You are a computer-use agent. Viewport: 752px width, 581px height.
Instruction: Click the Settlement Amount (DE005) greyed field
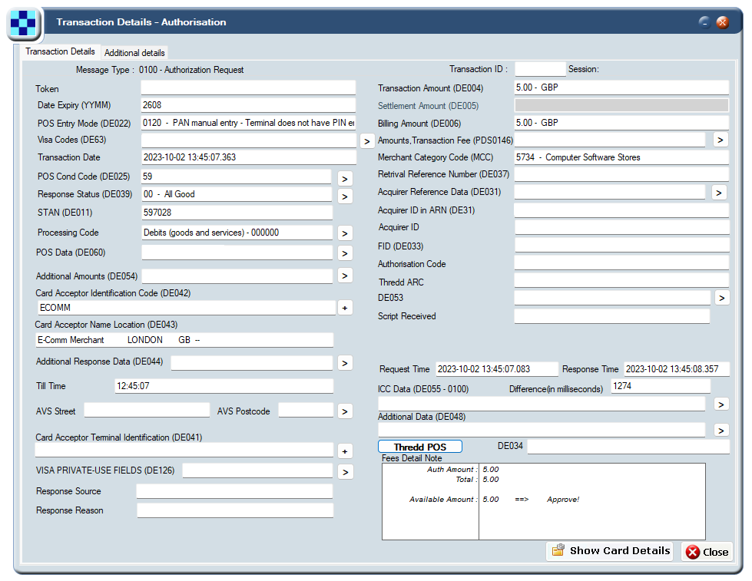(621, 105)
